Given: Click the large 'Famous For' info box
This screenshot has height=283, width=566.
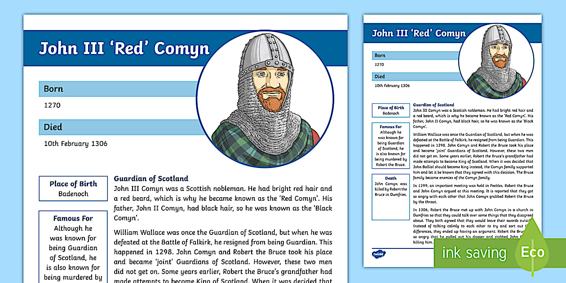Looking at the screenshot, I should point(73,247).
